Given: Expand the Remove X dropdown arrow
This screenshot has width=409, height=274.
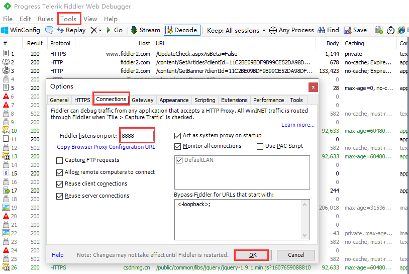Looking at the screenshot, I should tap(100, 31).
